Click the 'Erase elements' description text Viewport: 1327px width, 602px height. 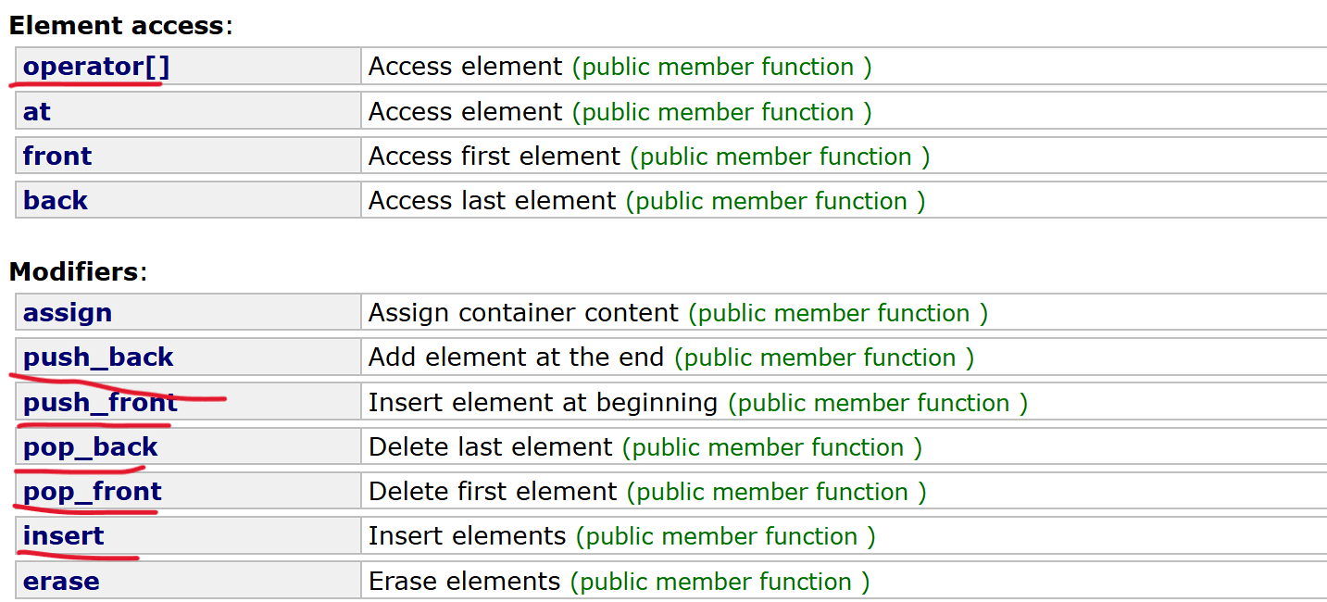465,582
